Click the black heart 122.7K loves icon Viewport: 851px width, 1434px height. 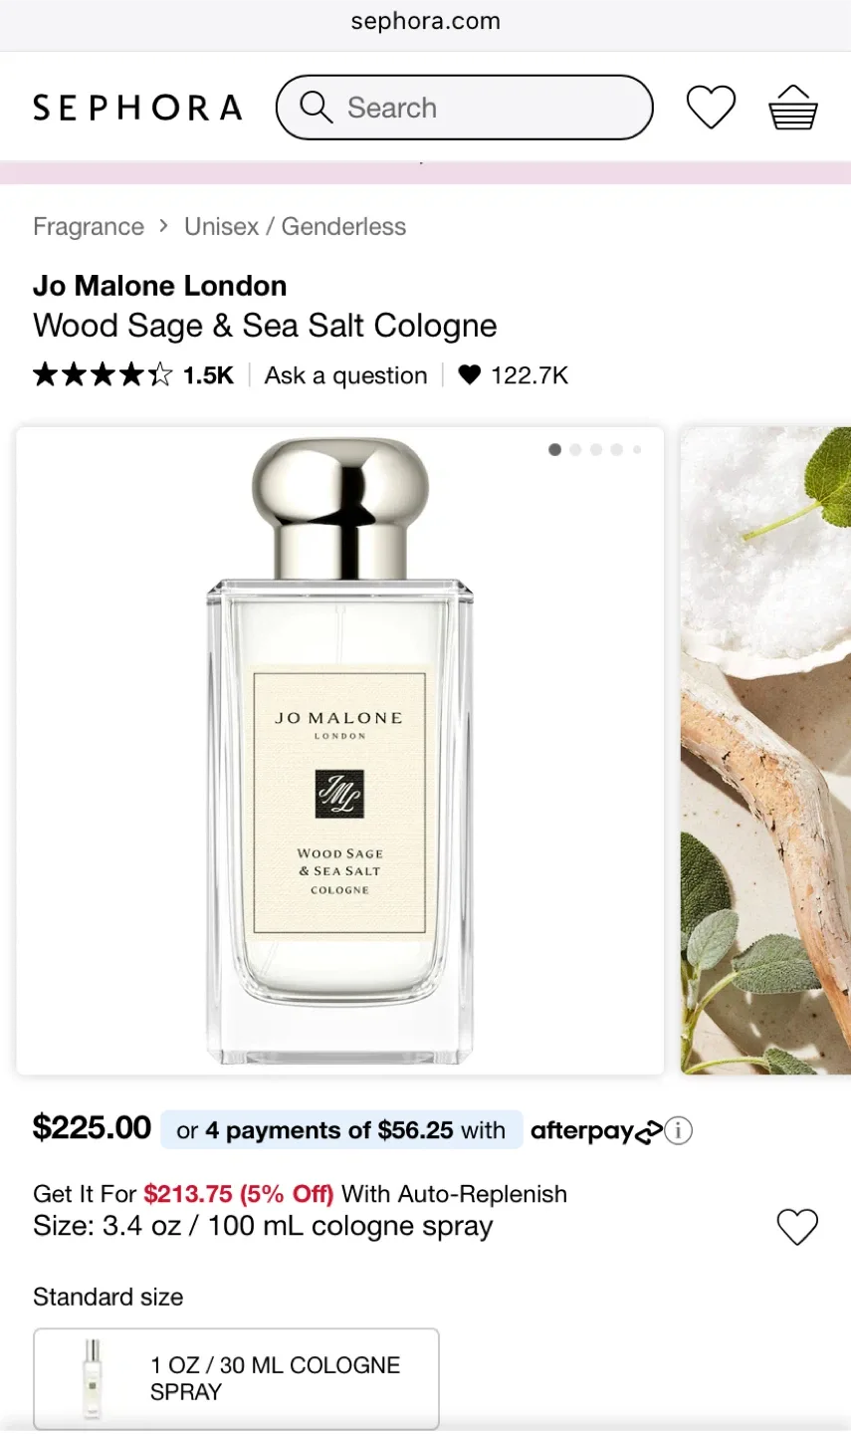tap(470, 375)
